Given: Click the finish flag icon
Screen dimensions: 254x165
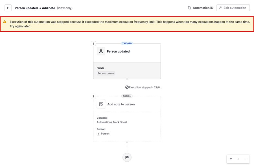Looking at the screenshot, I should coord(127,157).
